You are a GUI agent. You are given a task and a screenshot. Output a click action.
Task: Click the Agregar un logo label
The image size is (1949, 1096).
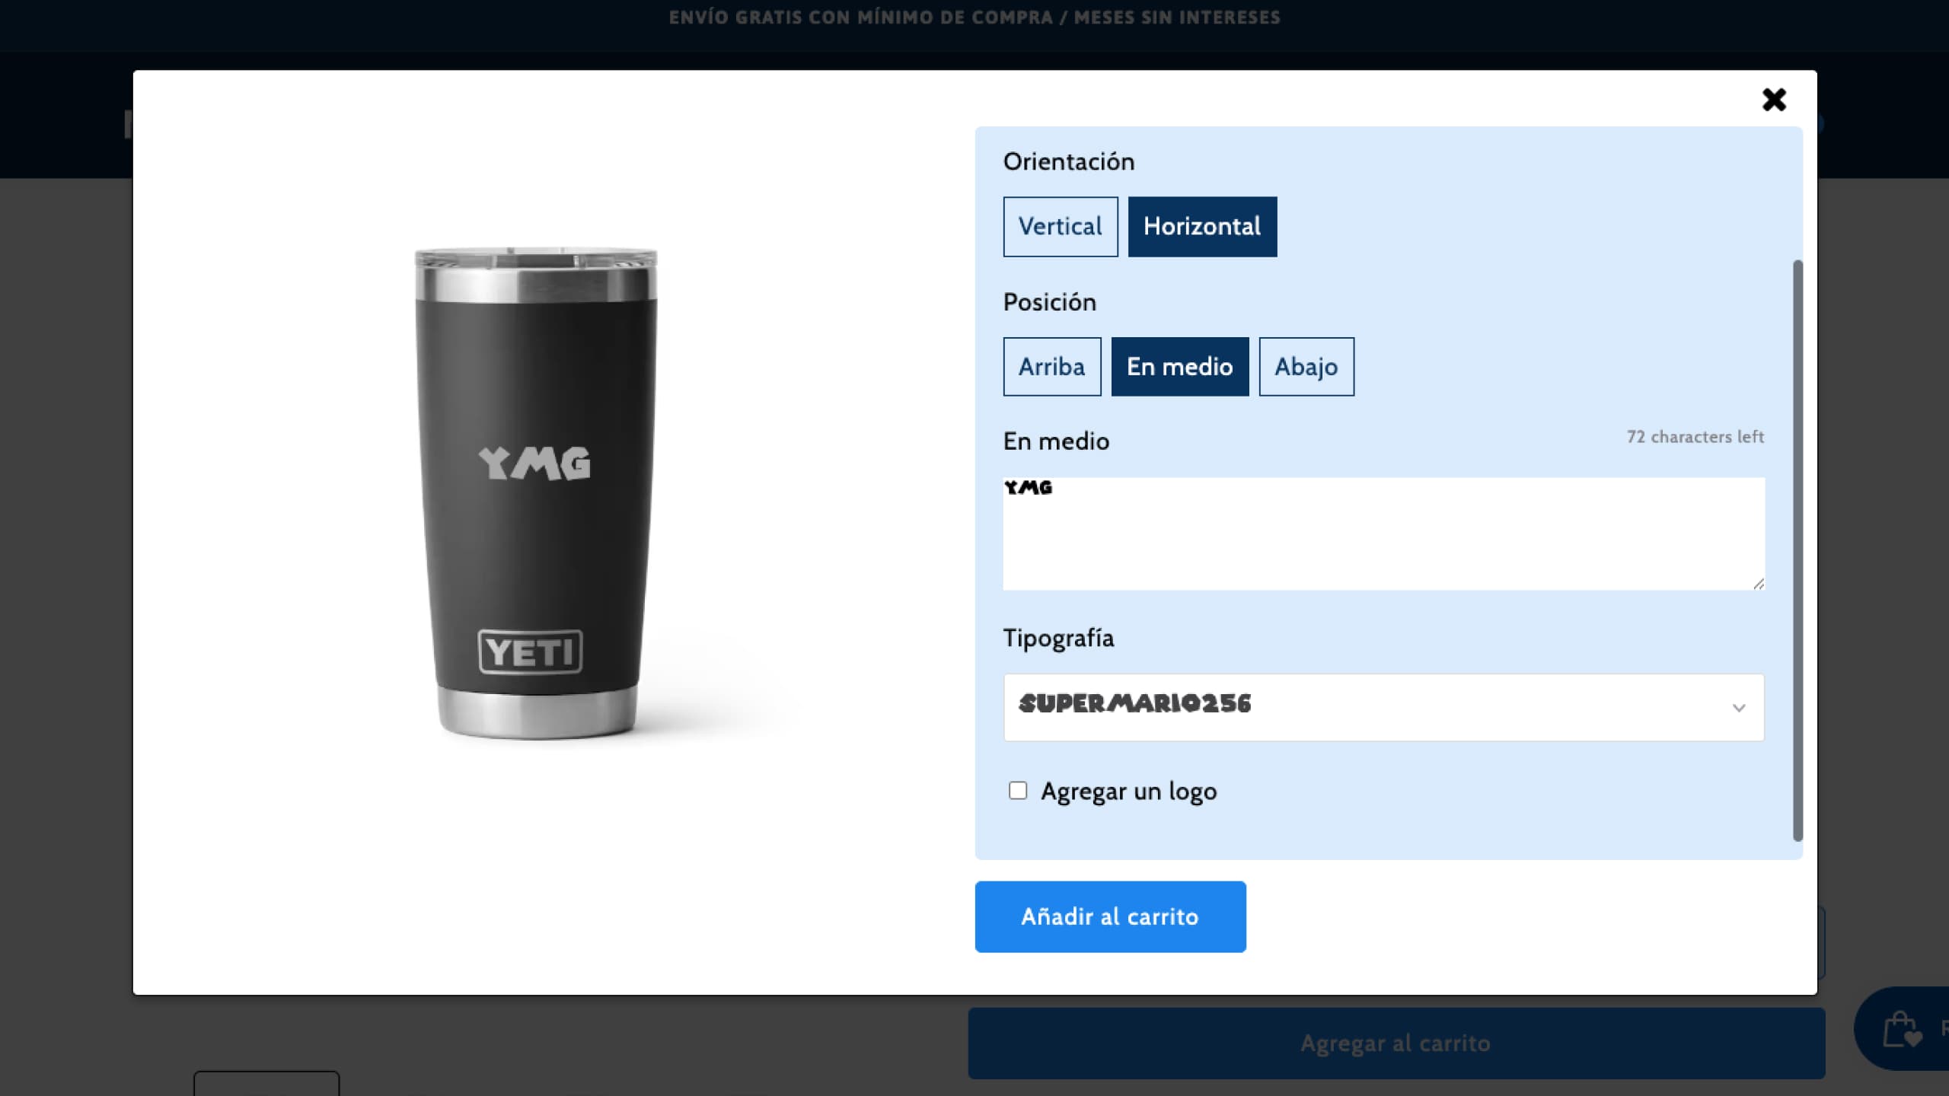coord(1129,792)
